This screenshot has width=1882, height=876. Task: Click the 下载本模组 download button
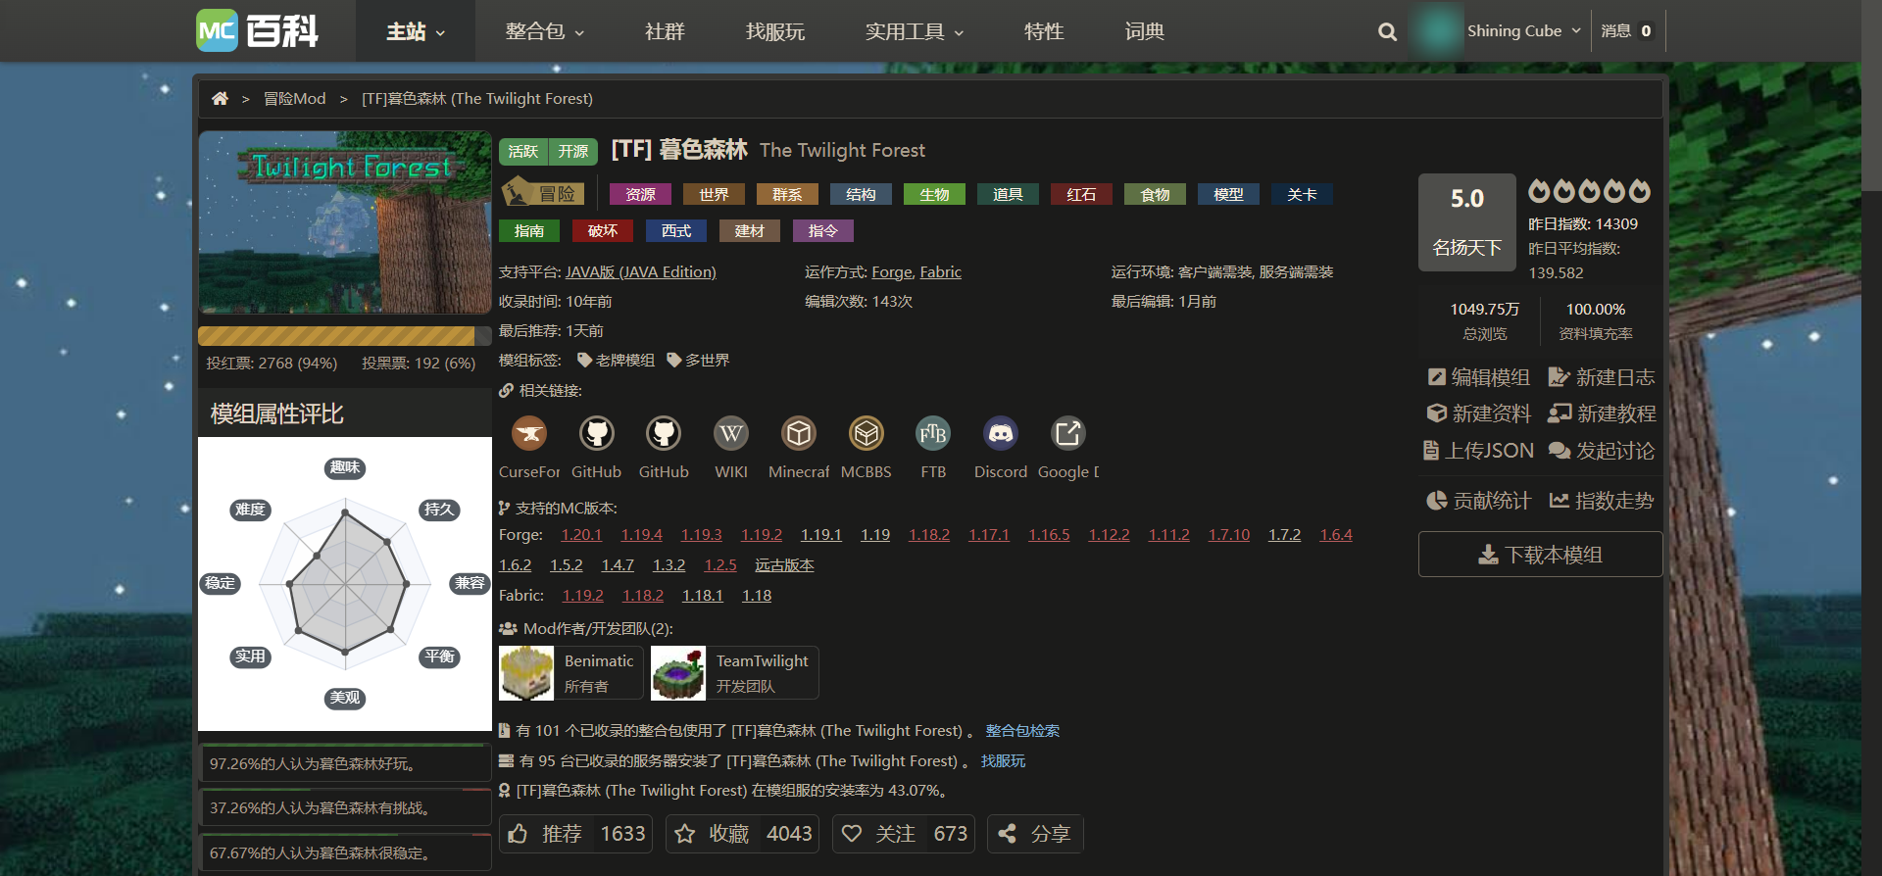tap(1540, 555)
